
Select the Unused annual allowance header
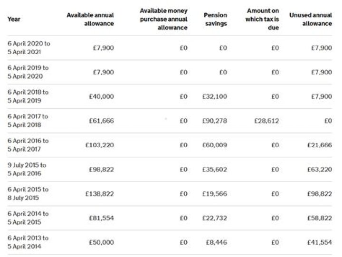pyautogui.click(x=311, y=19)
